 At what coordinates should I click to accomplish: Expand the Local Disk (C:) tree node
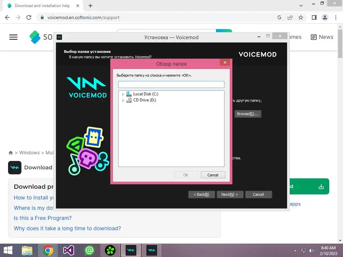coord(123,94)
